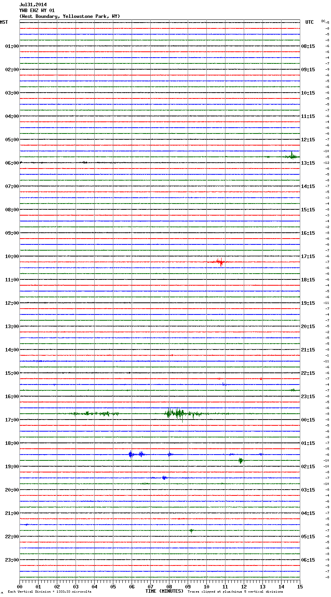The image size is (331, 597).
Task: Click the 08:15 UTC time label
Action: click(x=308, y=46)
